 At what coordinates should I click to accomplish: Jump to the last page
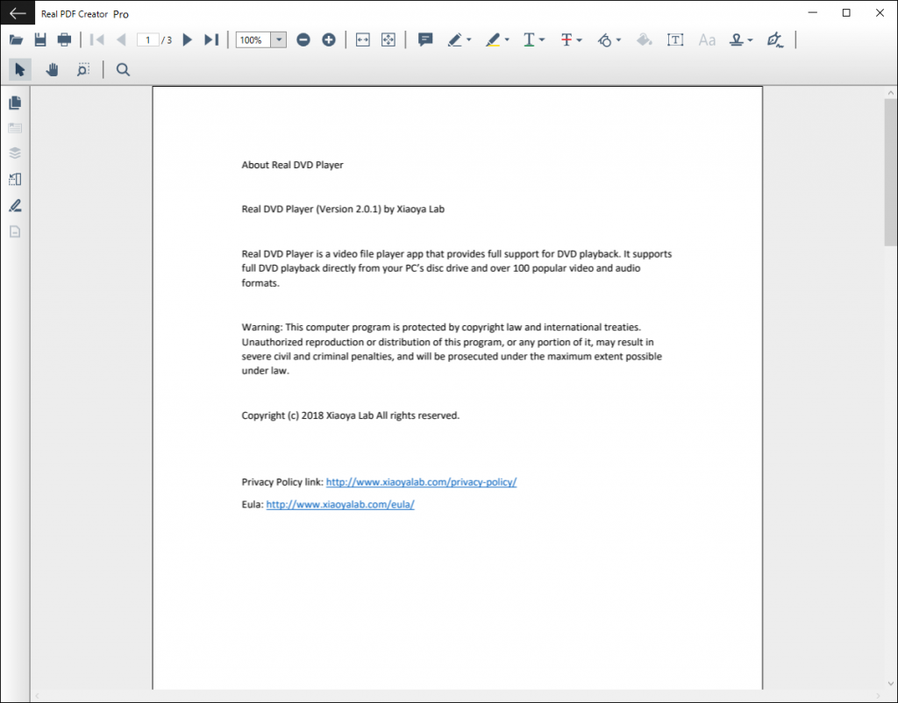point(211,39)
